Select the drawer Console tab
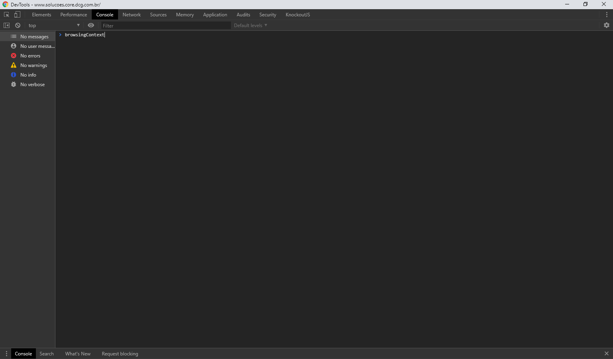Screen dimensions: 613x359 (x=24, y=354)
